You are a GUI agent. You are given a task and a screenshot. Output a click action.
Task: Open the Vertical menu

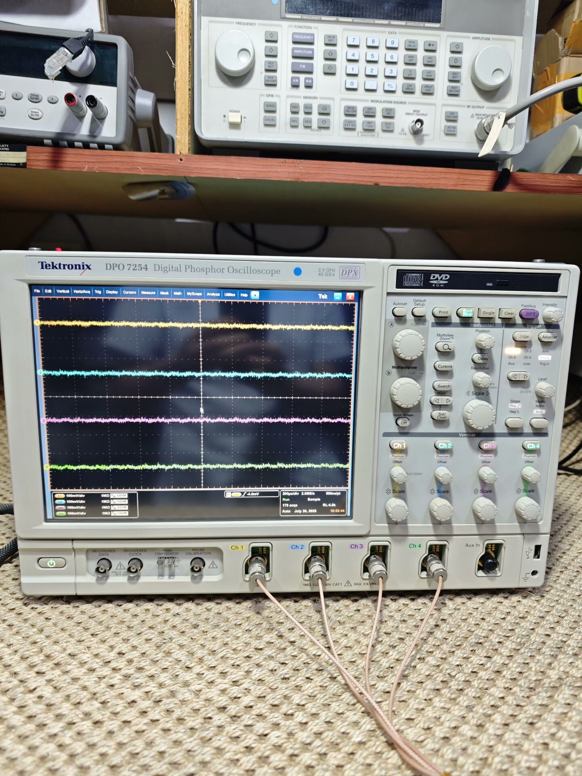point(63,291)
